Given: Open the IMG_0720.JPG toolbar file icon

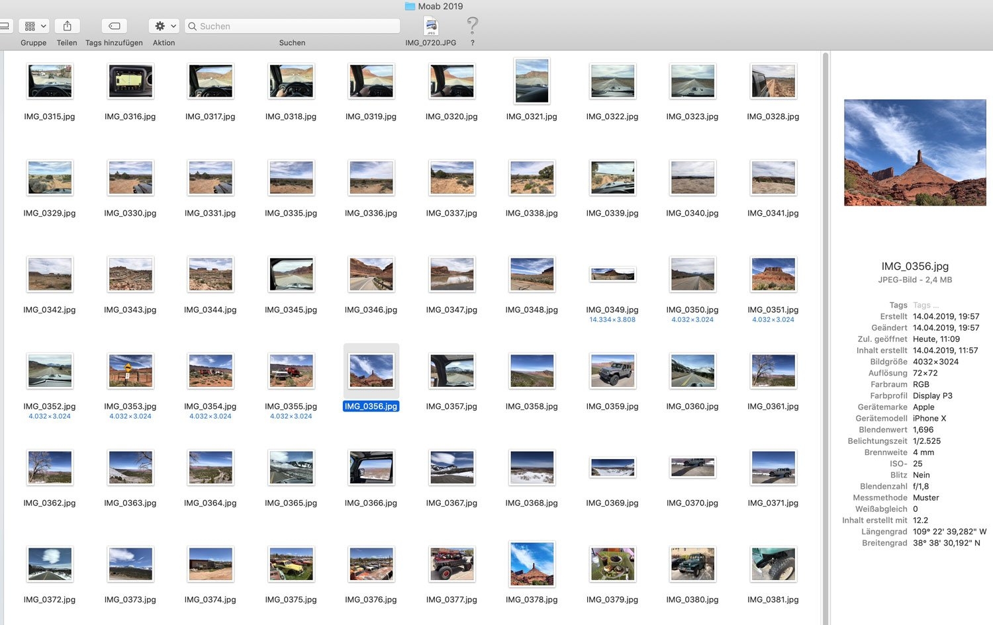Looking at the screenshot, I should click(431, 26).
